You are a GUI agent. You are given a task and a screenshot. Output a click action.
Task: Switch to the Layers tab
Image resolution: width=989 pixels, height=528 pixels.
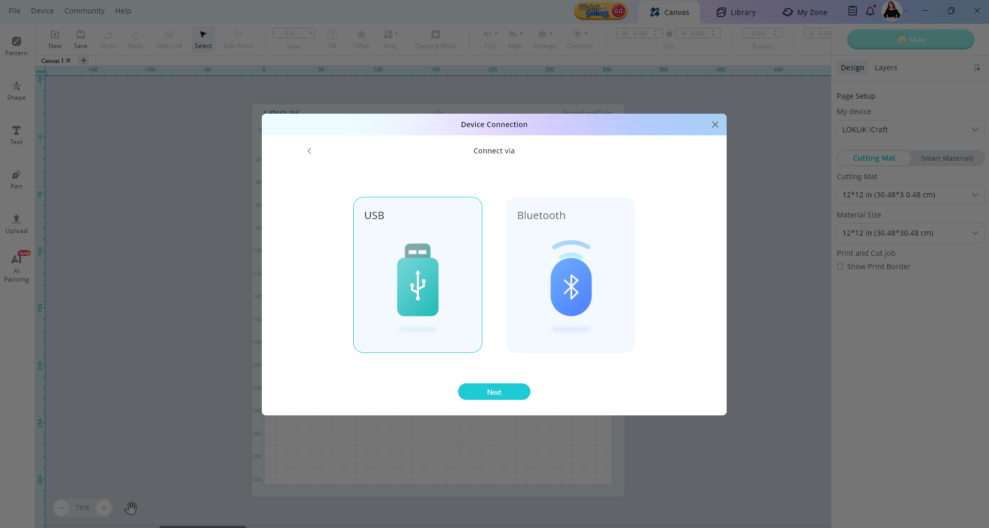pos(885,68)
